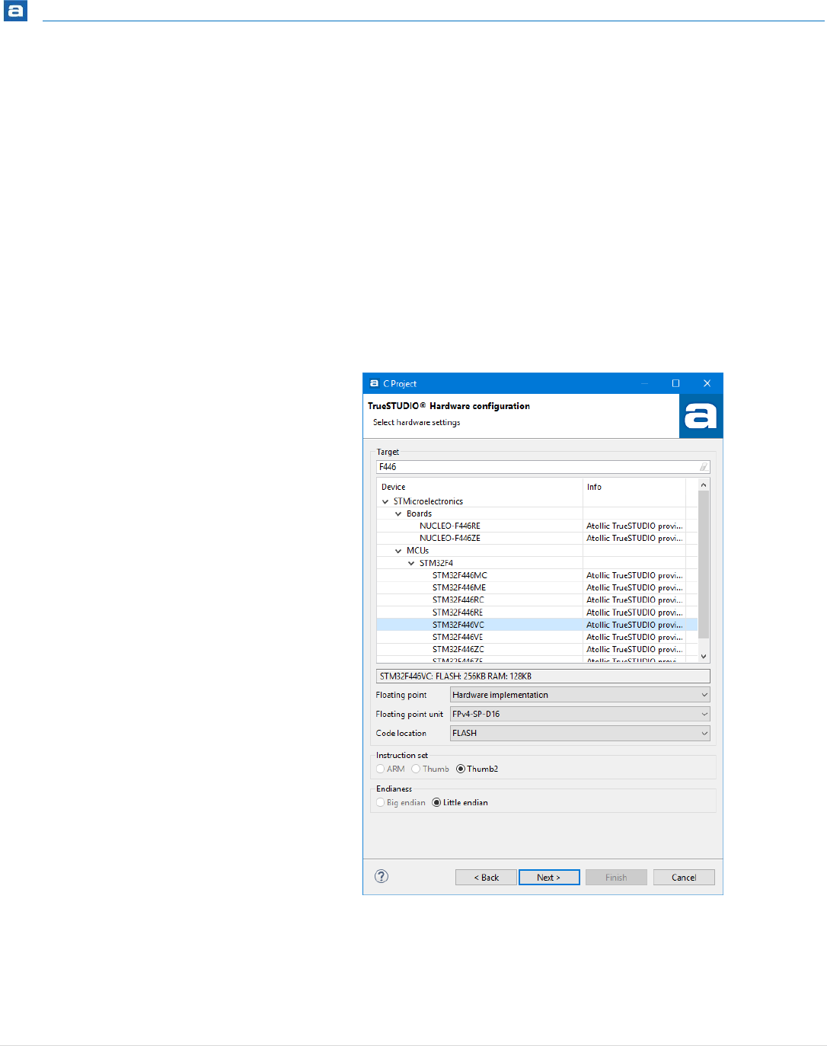
Task: Select STM32F446ME device
Action: (x=459, y=587)
